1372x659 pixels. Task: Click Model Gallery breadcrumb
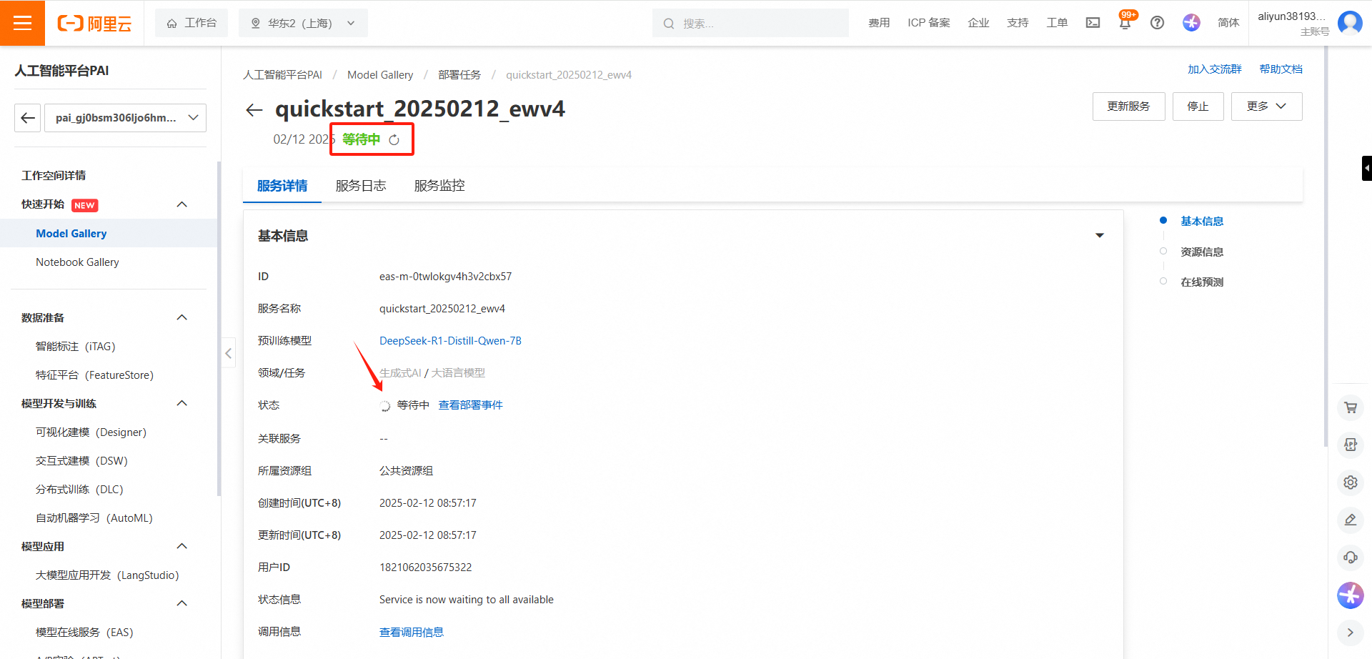[380, 75]
